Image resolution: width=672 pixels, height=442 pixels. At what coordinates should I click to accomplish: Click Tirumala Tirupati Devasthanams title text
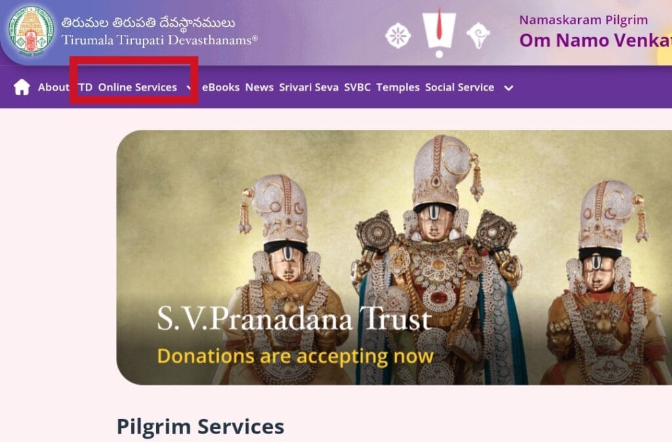pyautogui.click(x=159, y=40)
